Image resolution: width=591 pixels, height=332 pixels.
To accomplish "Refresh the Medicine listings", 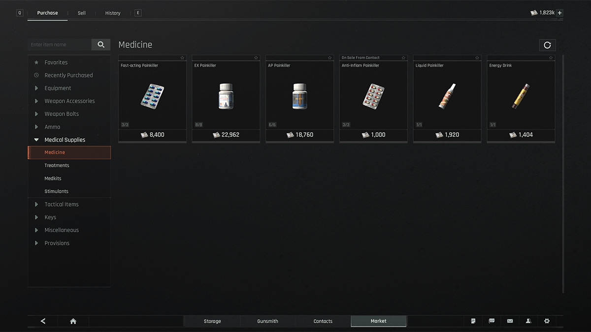I will (x=547, y=45).
